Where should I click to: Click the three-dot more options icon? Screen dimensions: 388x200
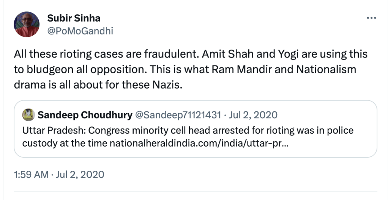click(x=371, y=18)
